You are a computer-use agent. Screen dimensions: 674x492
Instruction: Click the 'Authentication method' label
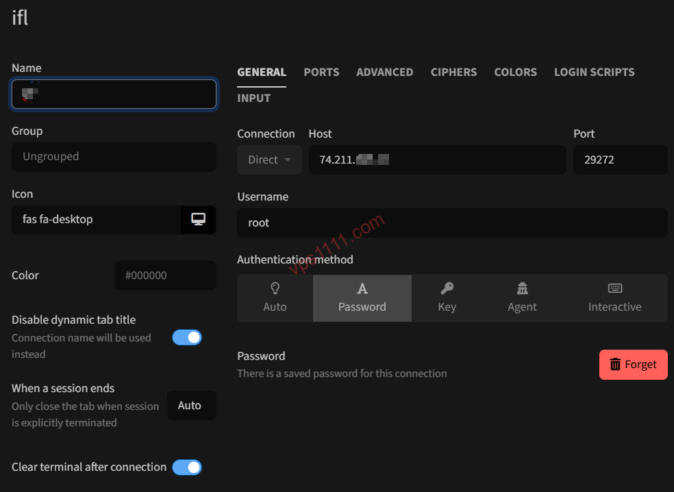pyautogui.click(x=295, y=260)
